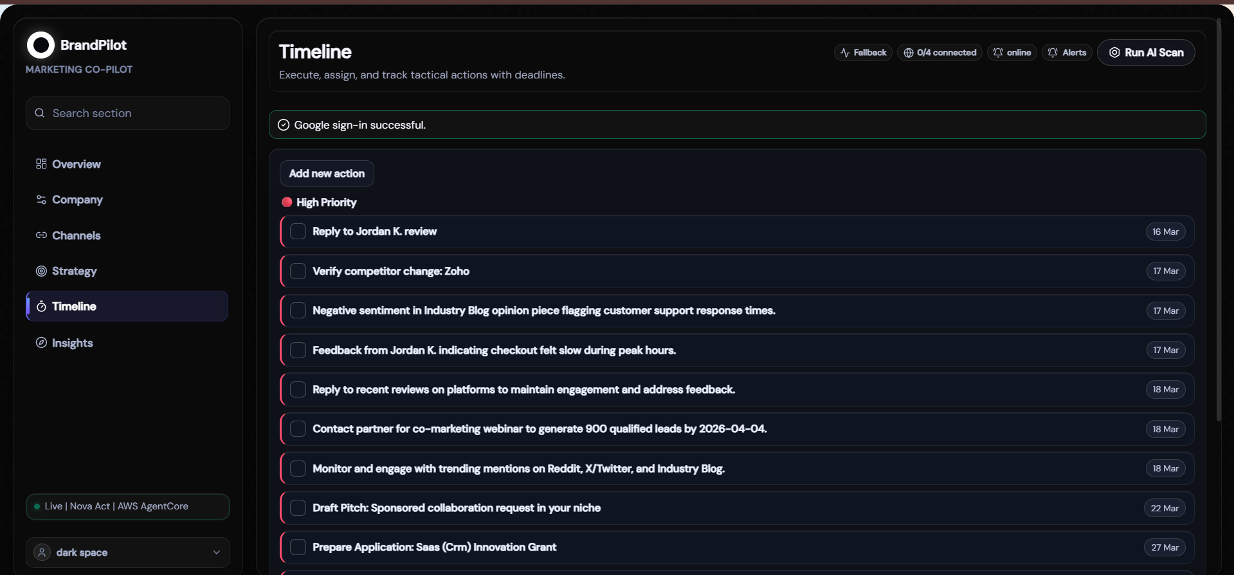This screenshot has width=1234, height=575.
Task: Click the online status pill
Action: pos(1012,53)
